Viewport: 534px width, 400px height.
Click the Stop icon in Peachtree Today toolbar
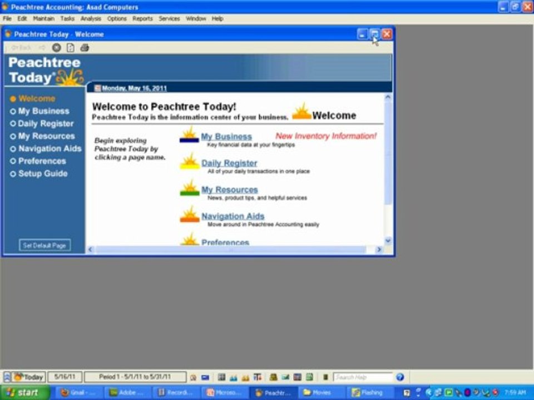tap(57, 48)
